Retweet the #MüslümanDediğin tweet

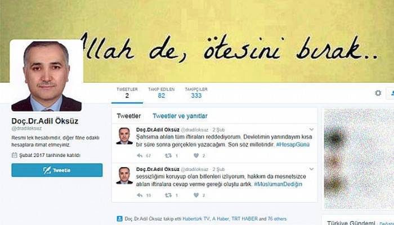tap(168, 195)
